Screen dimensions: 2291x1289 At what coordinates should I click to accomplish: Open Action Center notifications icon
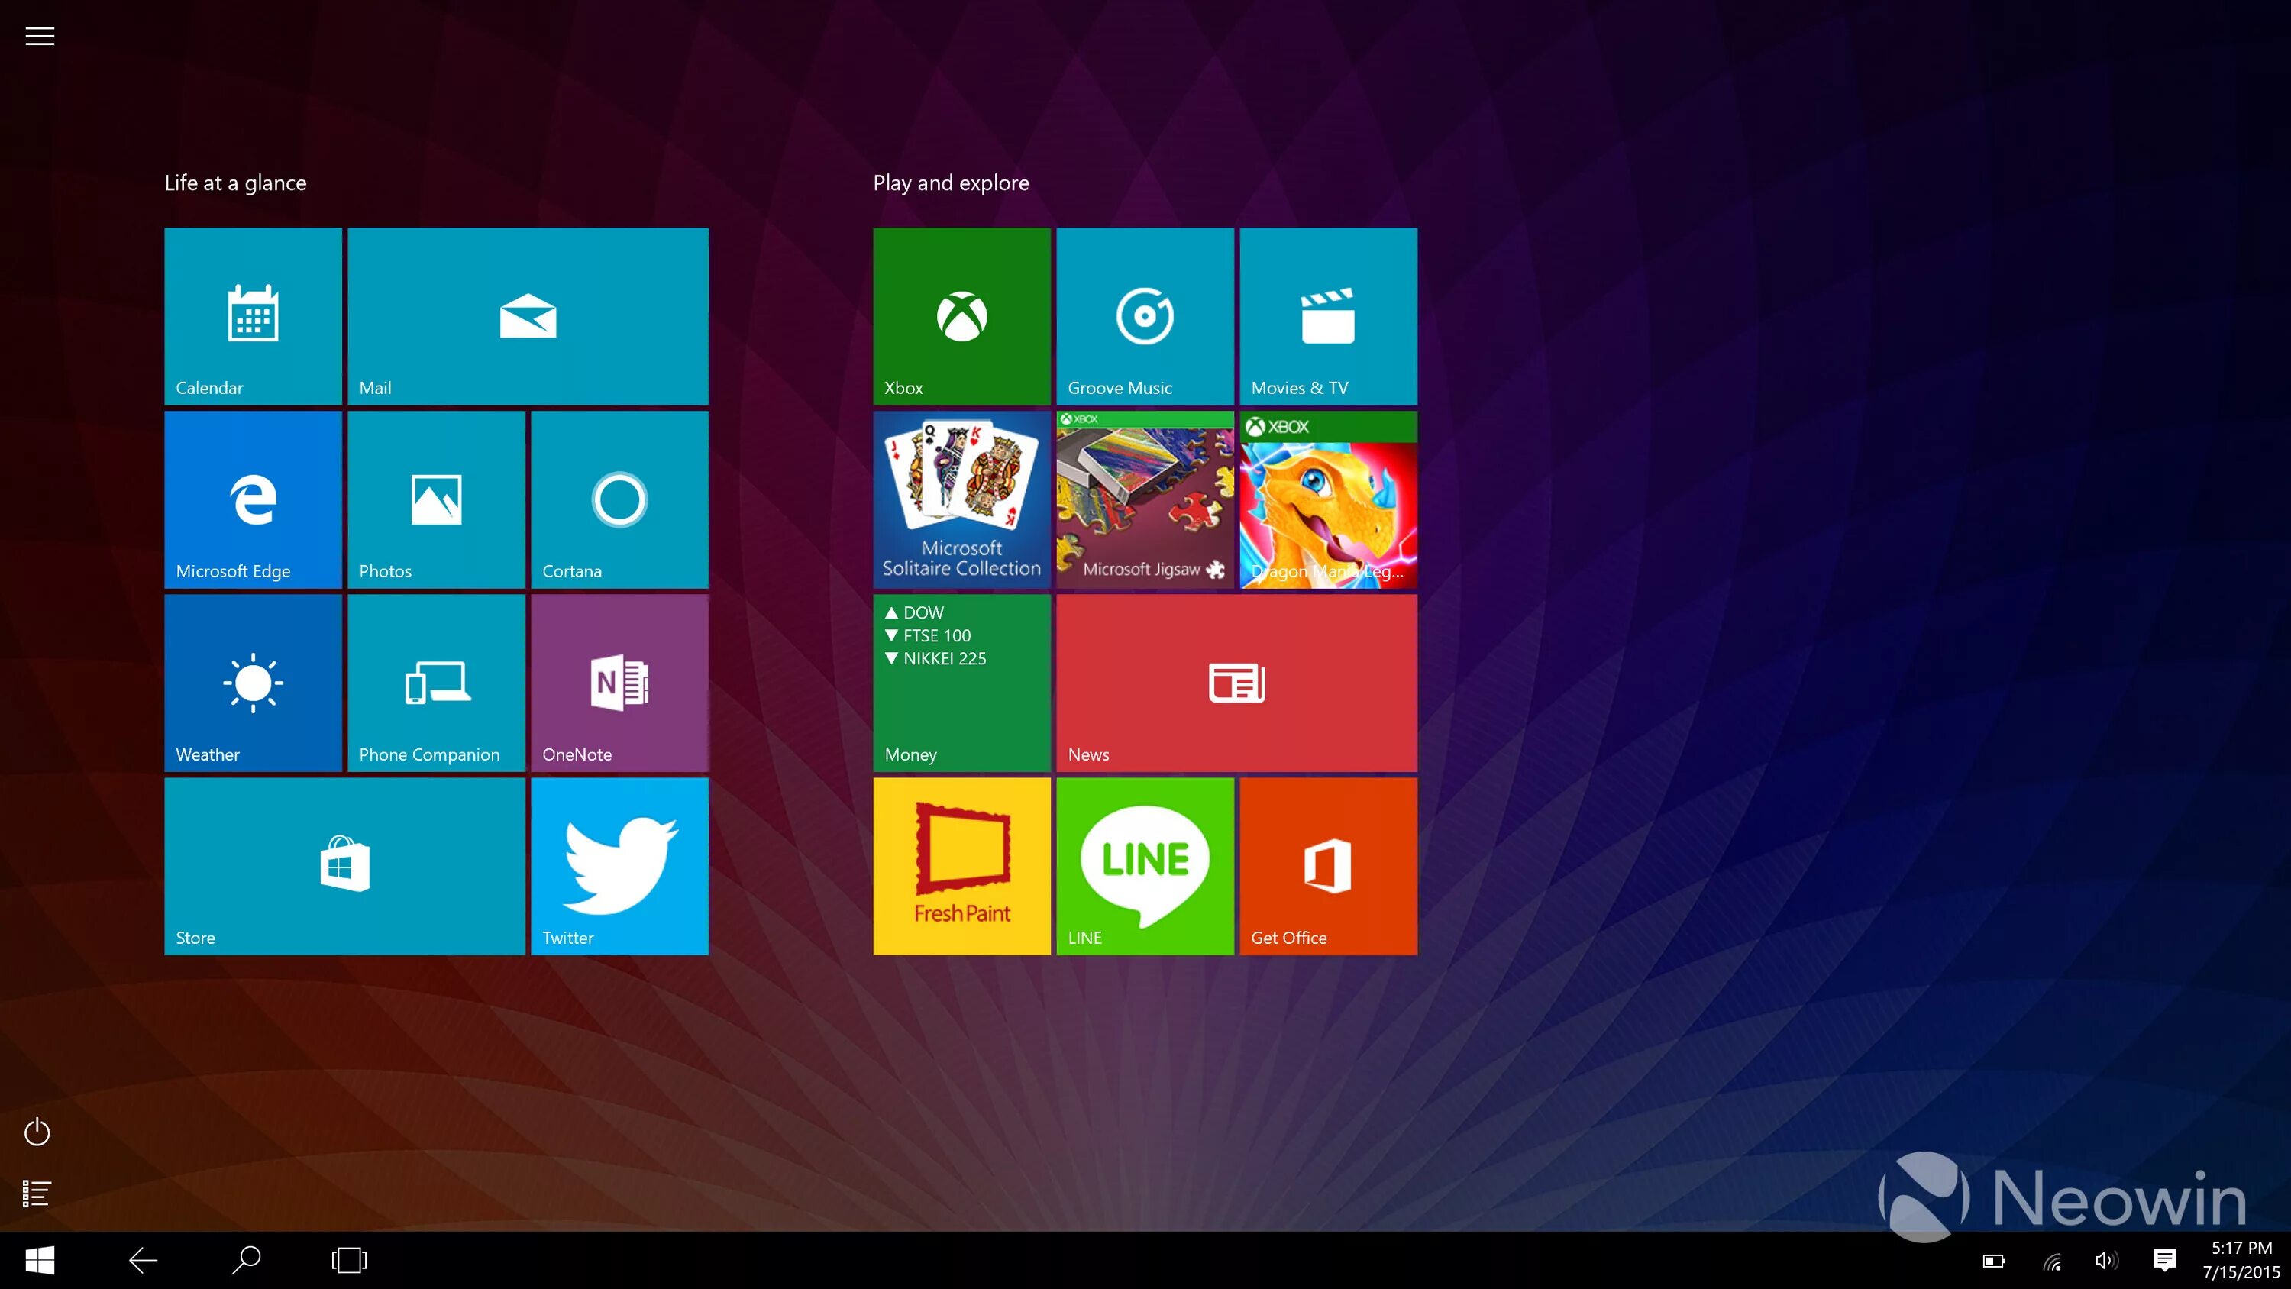tap(2163, 1260)
